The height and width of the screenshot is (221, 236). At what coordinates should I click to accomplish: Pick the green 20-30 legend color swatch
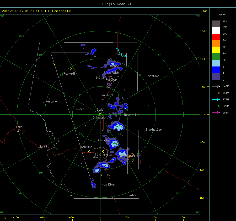(x=216, y=56)
